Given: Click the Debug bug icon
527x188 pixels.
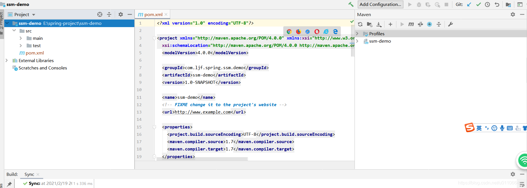Looking at the screenshot, I should [x=419, y=5].
